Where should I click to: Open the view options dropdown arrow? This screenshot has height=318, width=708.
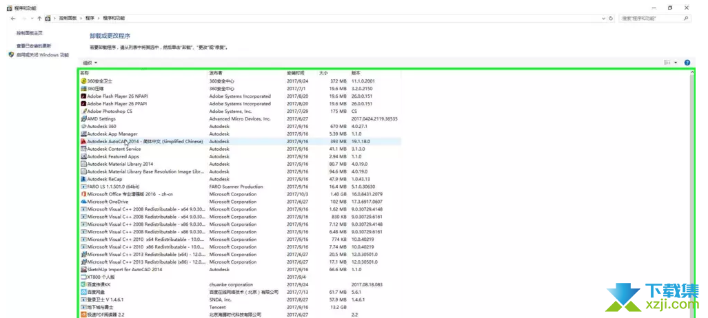pos(676,63)
